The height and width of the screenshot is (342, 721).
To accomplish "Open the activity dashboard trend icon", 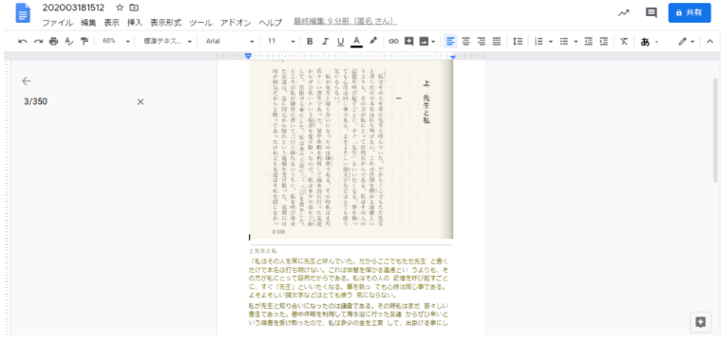I will (x=623, y=13).
